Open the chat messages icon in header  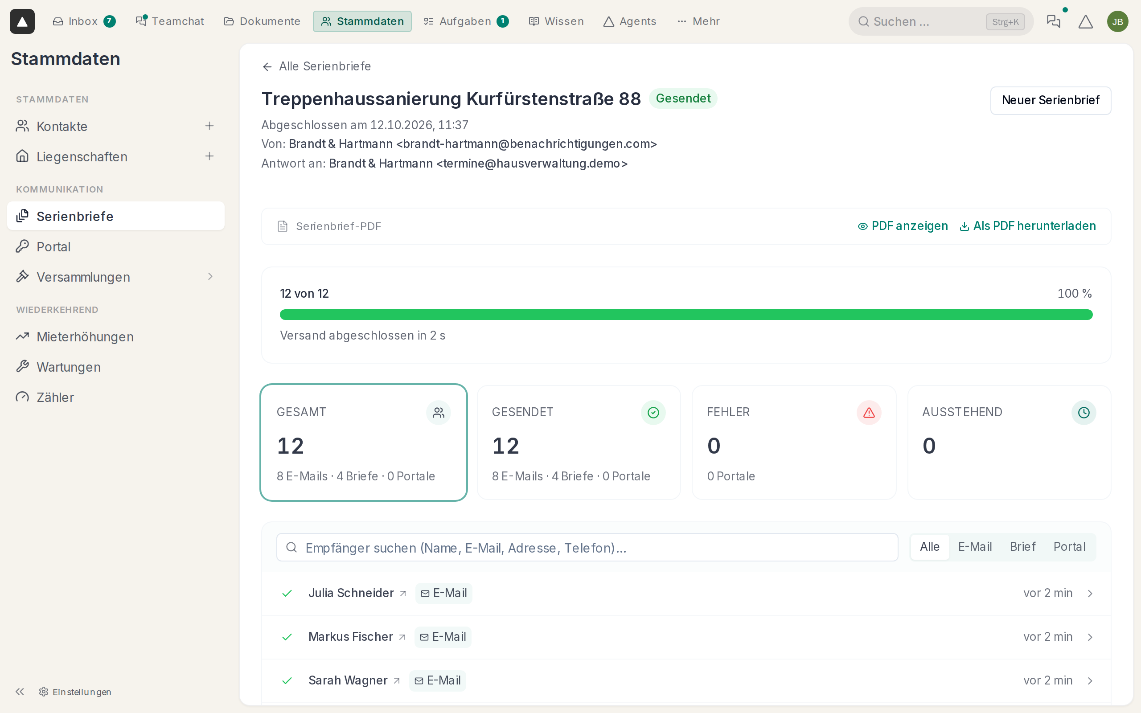(1053, 21)
